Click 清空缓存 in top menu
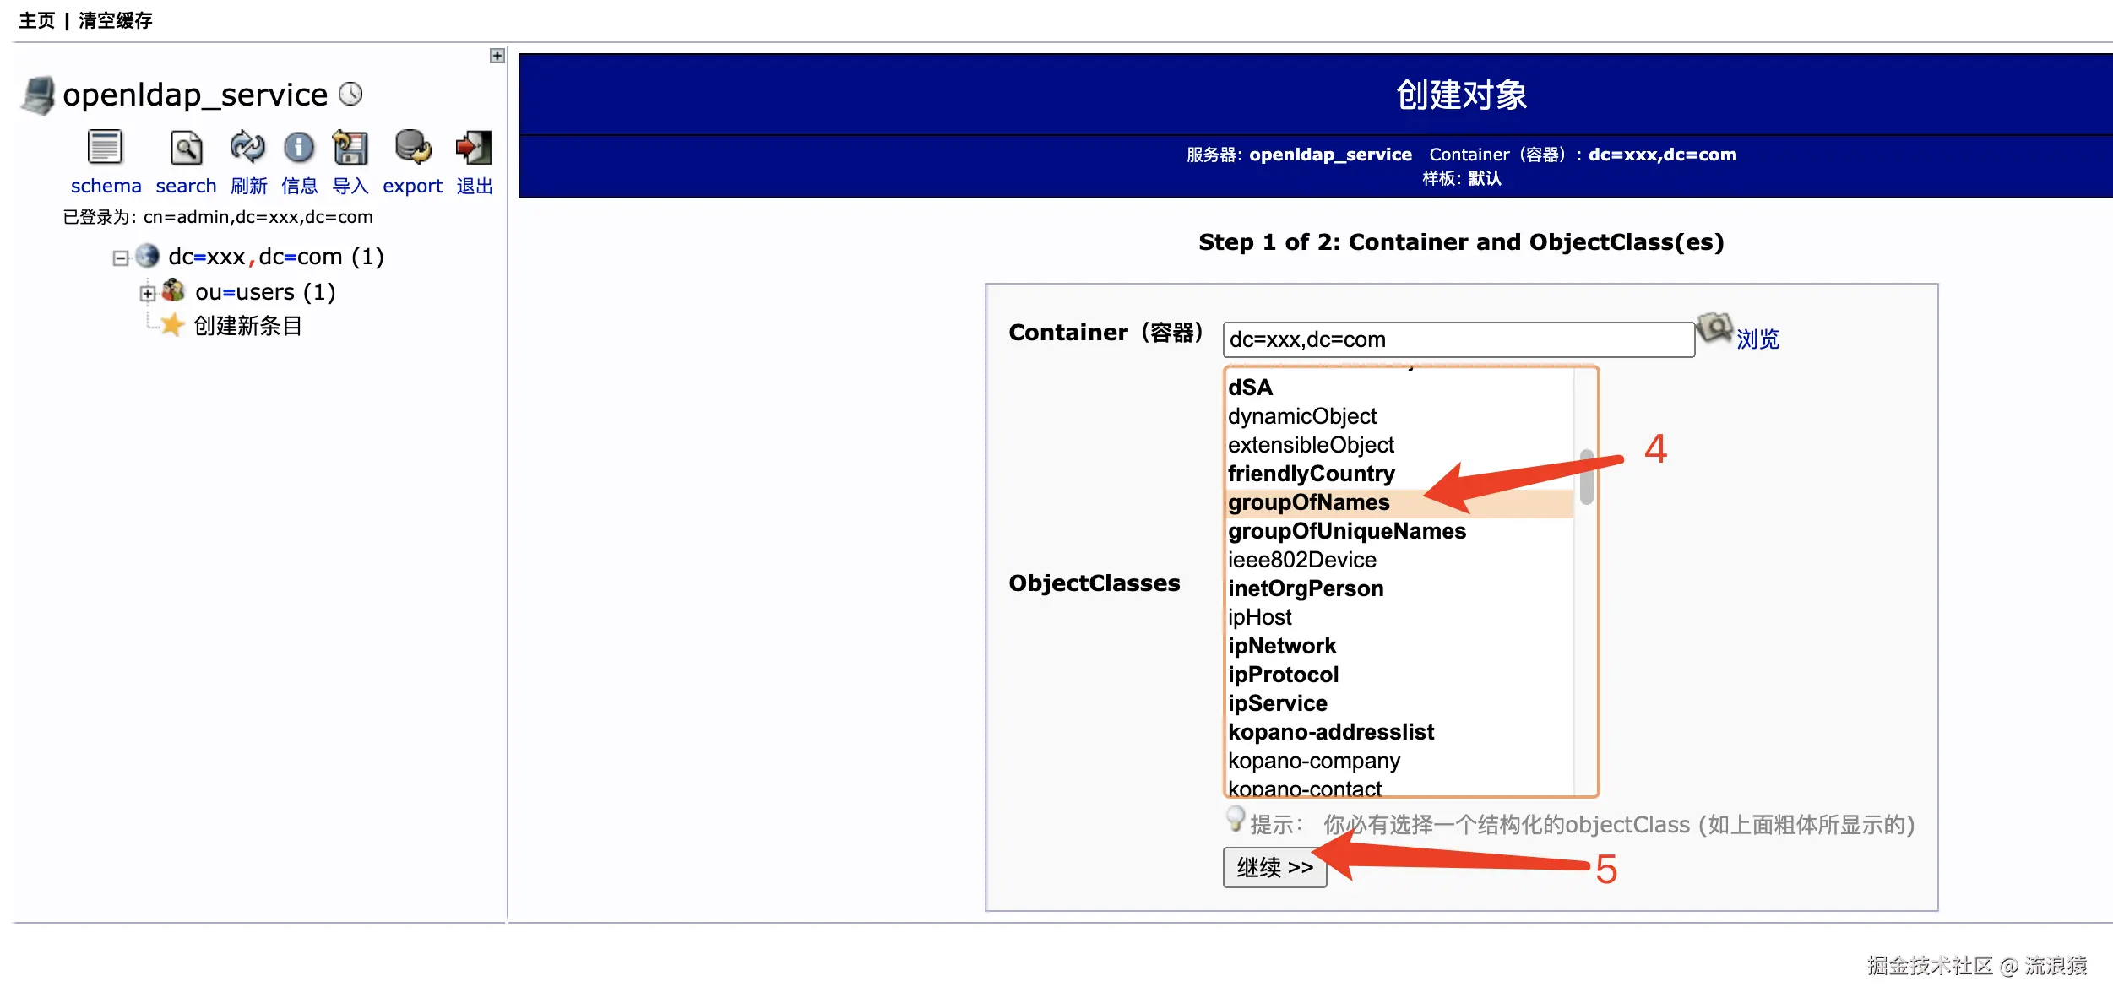Image resolution: width=2113 pixels, height=1003 pixels. 116,20
